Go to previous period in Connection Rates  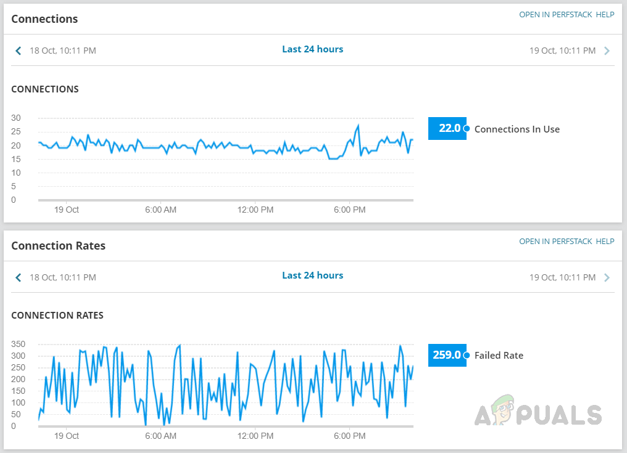pyautogui.click(x=19, y=277)
